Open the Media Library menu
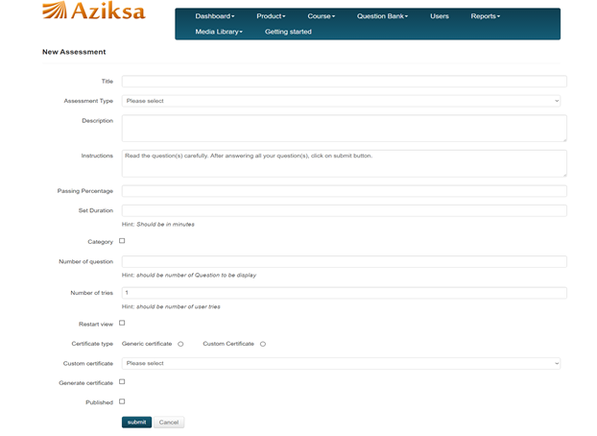This screenshot has width=597, height=436. pos(219,32)
